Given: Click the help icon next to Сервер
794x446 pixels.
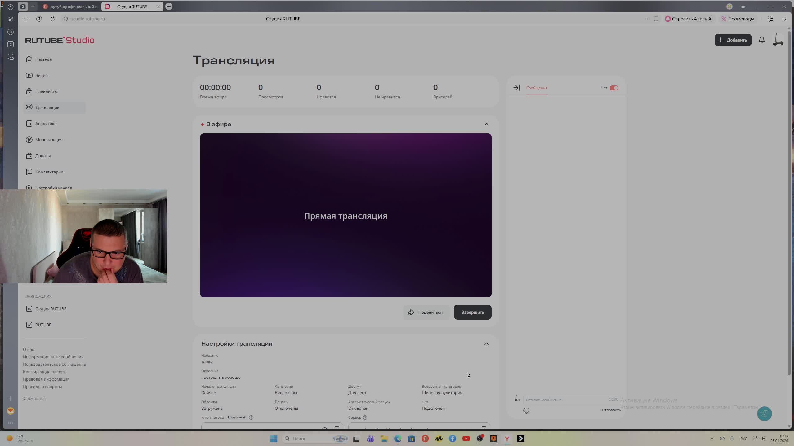Looking at the screenshot, I should [365, 418].
